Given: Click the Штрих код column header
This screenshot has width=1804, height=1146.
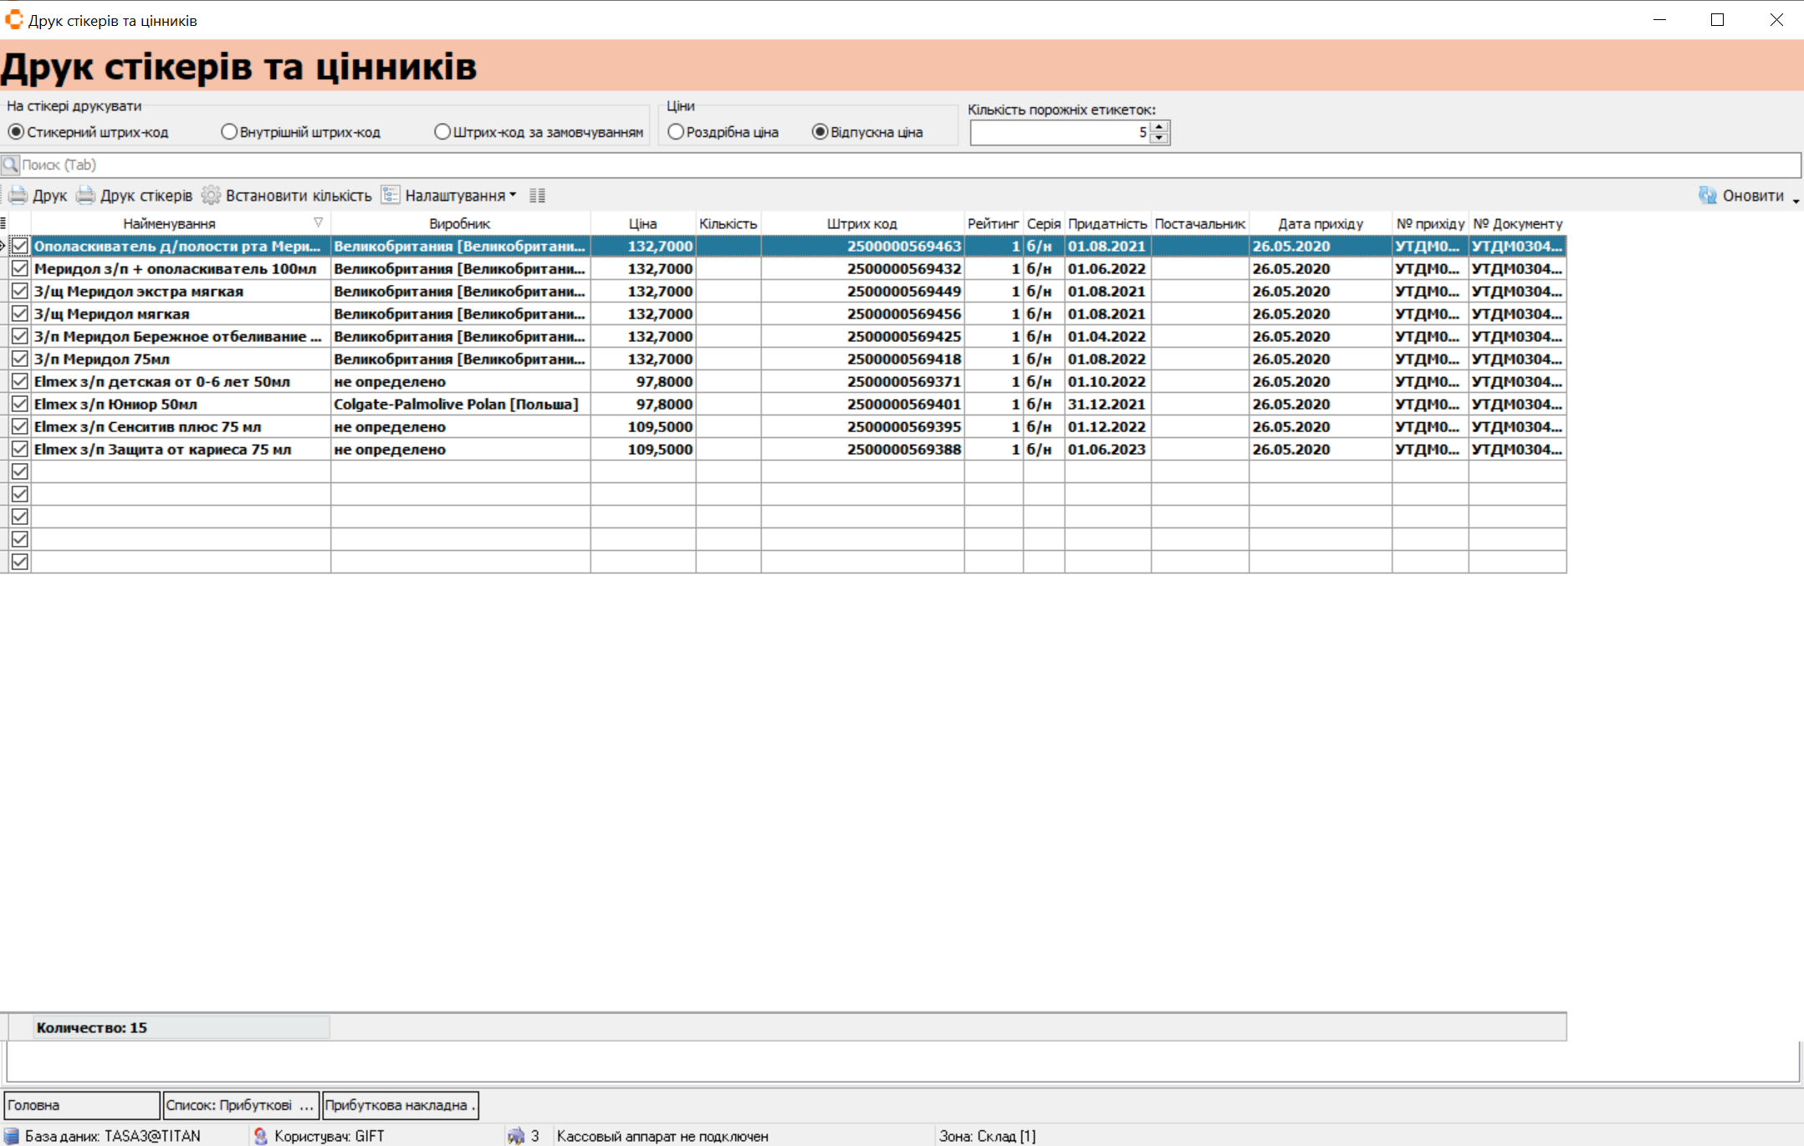Looking at the screenshot, I should pos(861,223).
